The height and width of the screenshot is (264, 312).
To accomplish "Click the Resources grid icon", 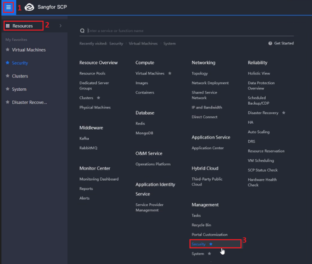I will (x=8, y=26).
